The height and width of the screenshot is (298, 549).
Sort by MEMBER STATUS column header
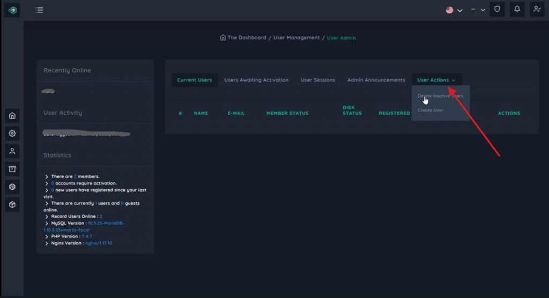pyautogui.click(x=287, y=113)
